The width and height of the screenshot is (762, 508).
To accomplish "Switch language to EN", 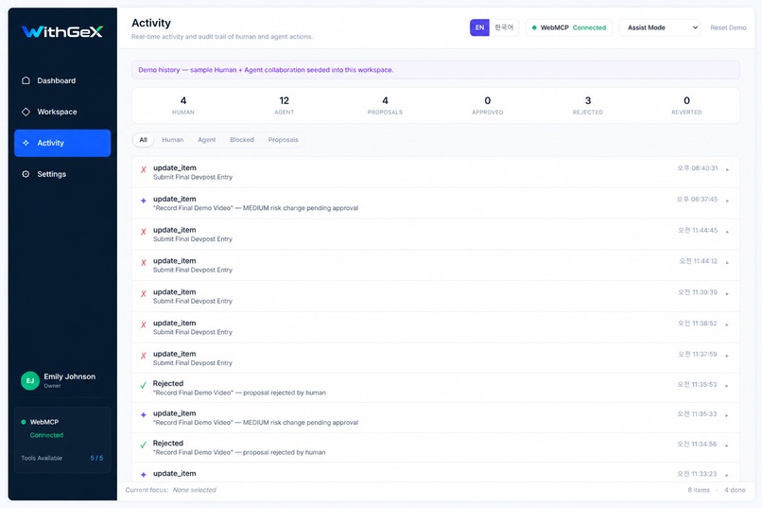I will point(479,27).
